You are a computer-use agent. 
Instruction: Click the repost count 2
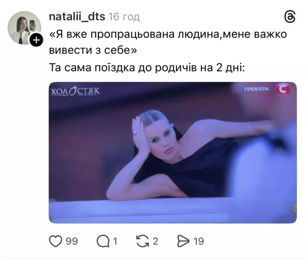[x=155, y=241]
